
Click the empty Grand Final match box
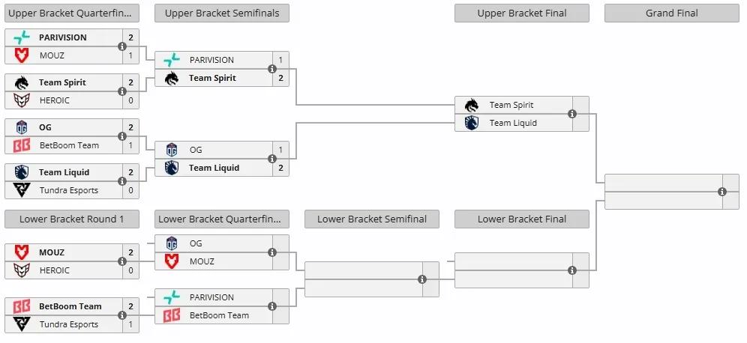tap(660, 192)
